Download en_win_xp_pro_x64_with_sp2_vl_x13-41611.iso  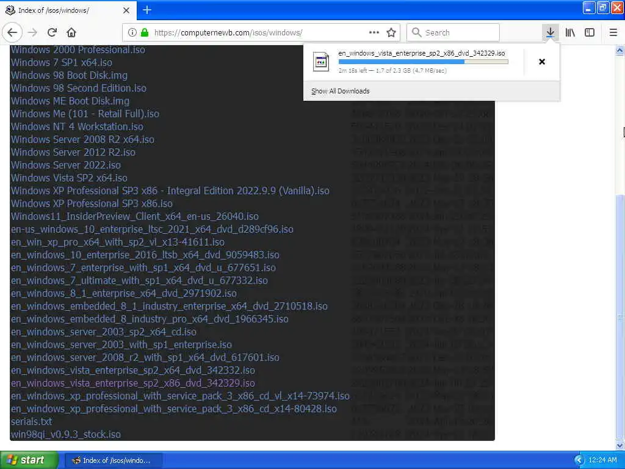118,242
